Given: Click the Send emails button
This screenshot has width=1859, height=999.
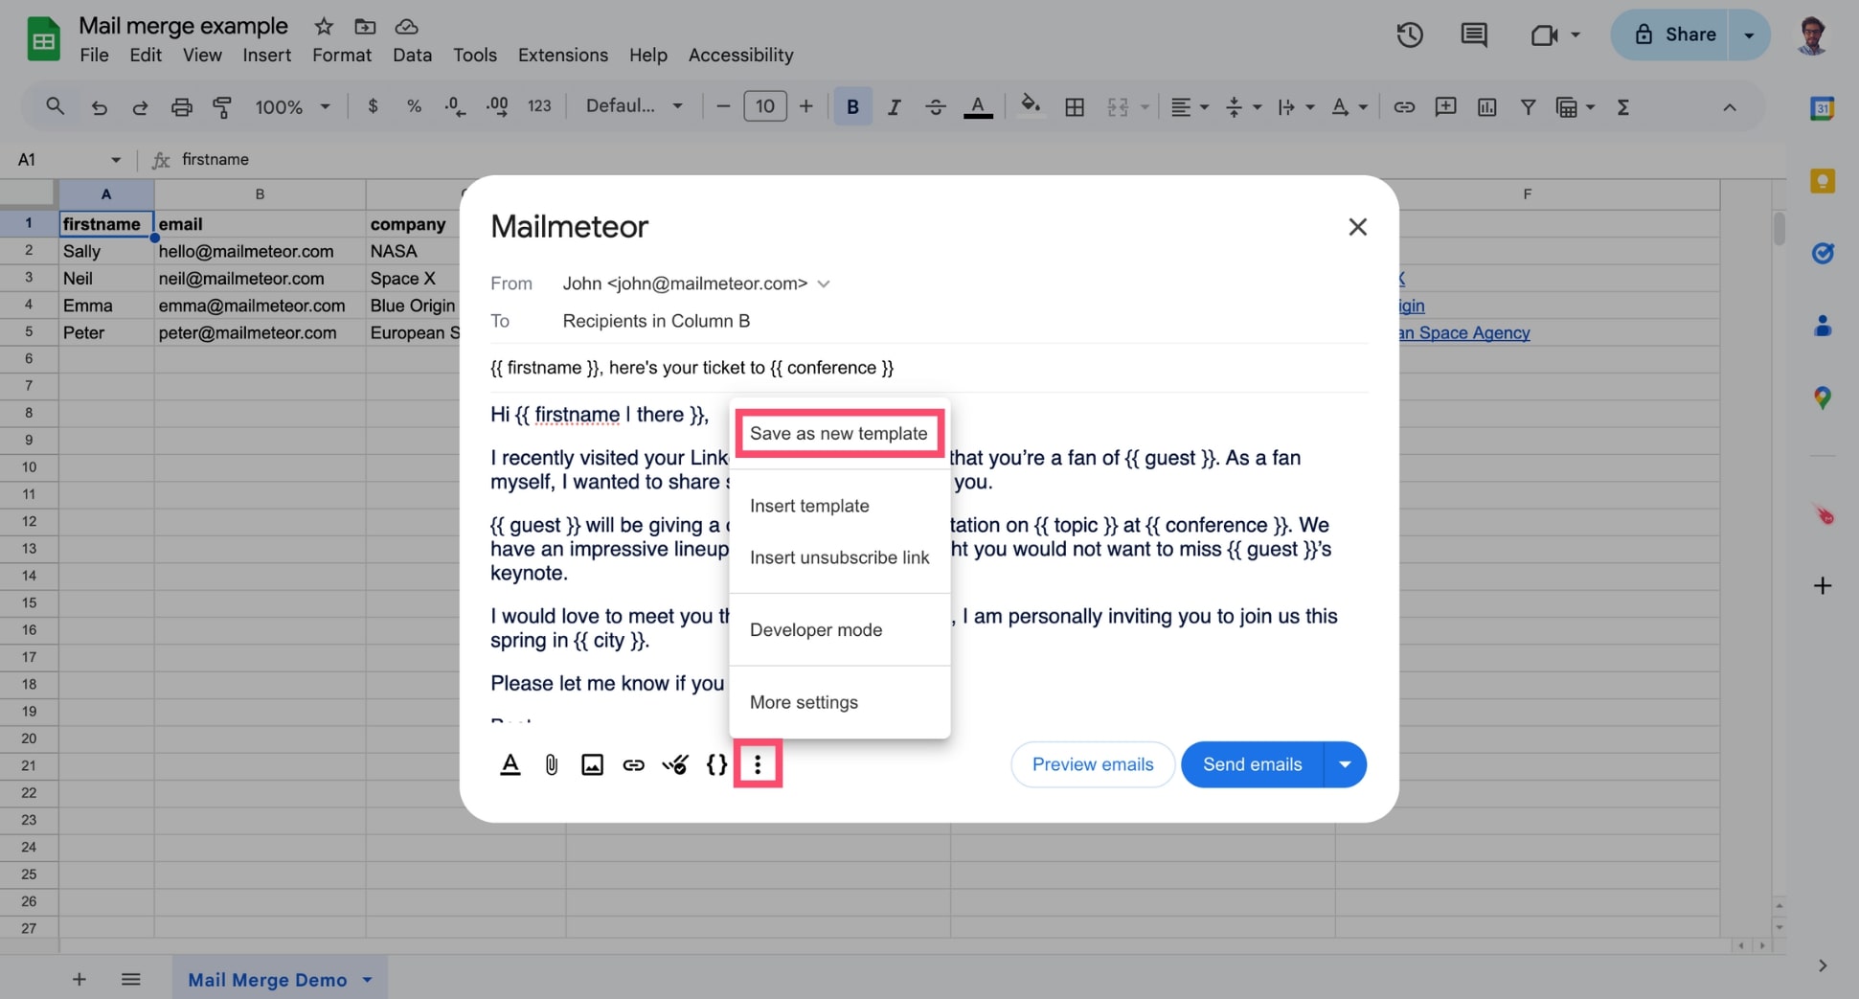Looking at the screenshot, I should coord(1252,764).
